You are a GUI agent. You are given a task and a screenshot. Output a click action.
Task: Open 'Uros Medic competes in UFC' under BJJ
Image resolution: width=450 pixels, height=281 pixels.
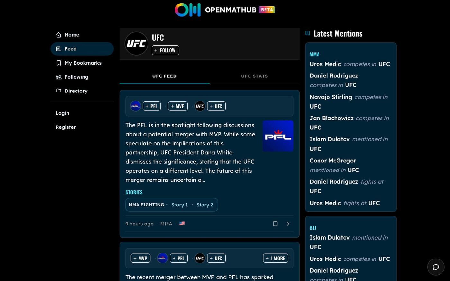350,259
